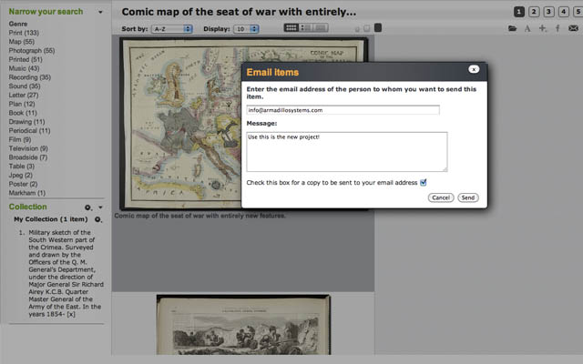Image resolution: width=583 pixels, height=364 pixels.
Task: Select the largest thumbnail size icon
Action: click(378, 28)
